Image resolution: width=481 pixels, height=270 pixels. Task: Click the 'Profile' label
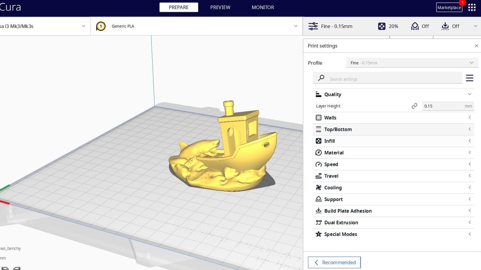315,63
